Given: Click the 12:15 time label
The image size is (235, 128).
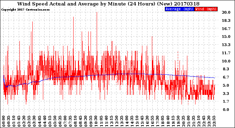Looking at the screenshot, I should click(x=111, y=121).
